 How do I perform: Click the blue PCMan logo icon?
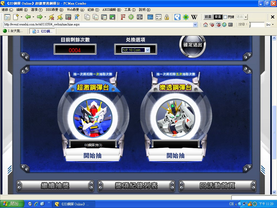point(177,17)
